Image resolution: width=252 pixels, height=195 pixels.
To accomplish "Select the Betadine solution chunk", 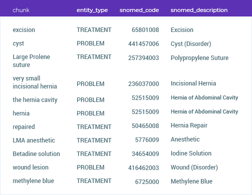I will [x=36, y=154].
